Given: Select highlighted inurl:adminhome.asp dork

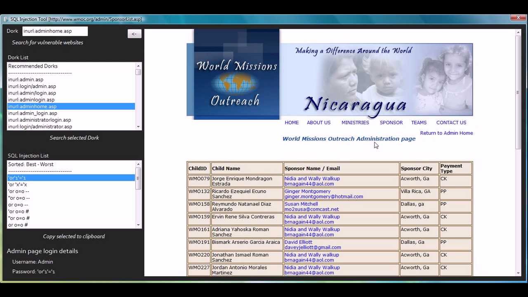Looking at the screenshot, I should (71, 106).
